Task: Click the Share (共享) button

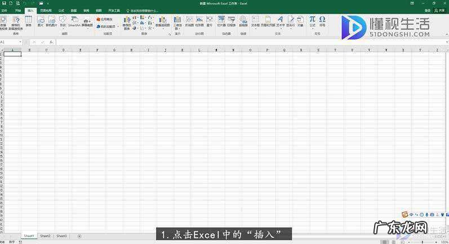Action: [440, 10]
